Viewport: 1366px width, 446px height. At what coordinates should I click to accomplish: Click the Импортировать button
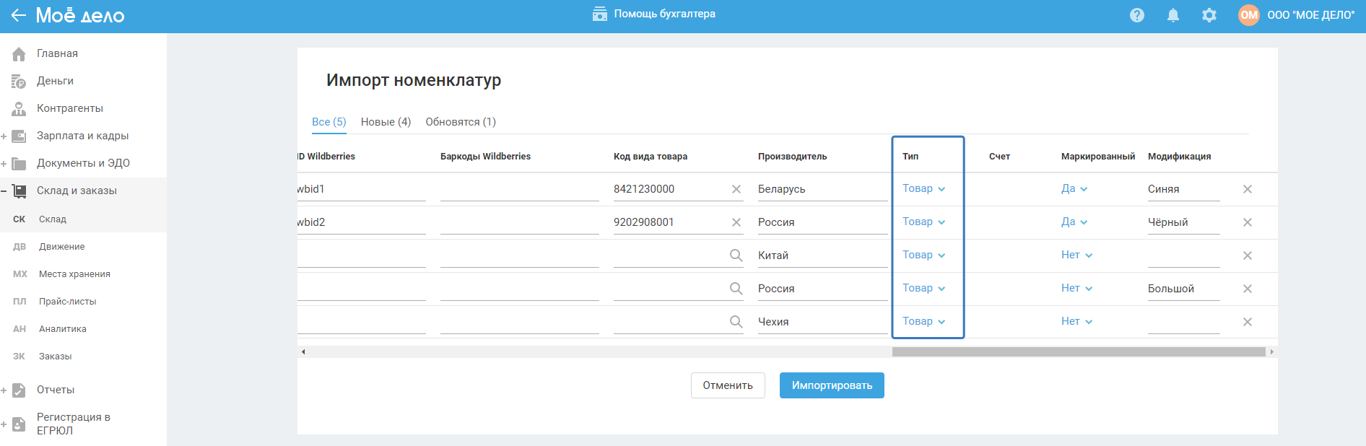click(x=832, y=385)
